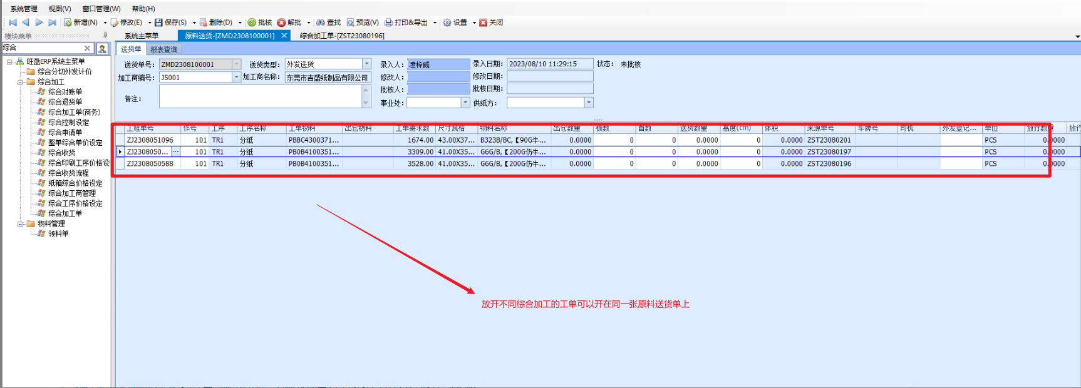1081x388 pixels.
Task: Switch to 综合加工单-[ZST23080196] tab
Action: point(342,36)
